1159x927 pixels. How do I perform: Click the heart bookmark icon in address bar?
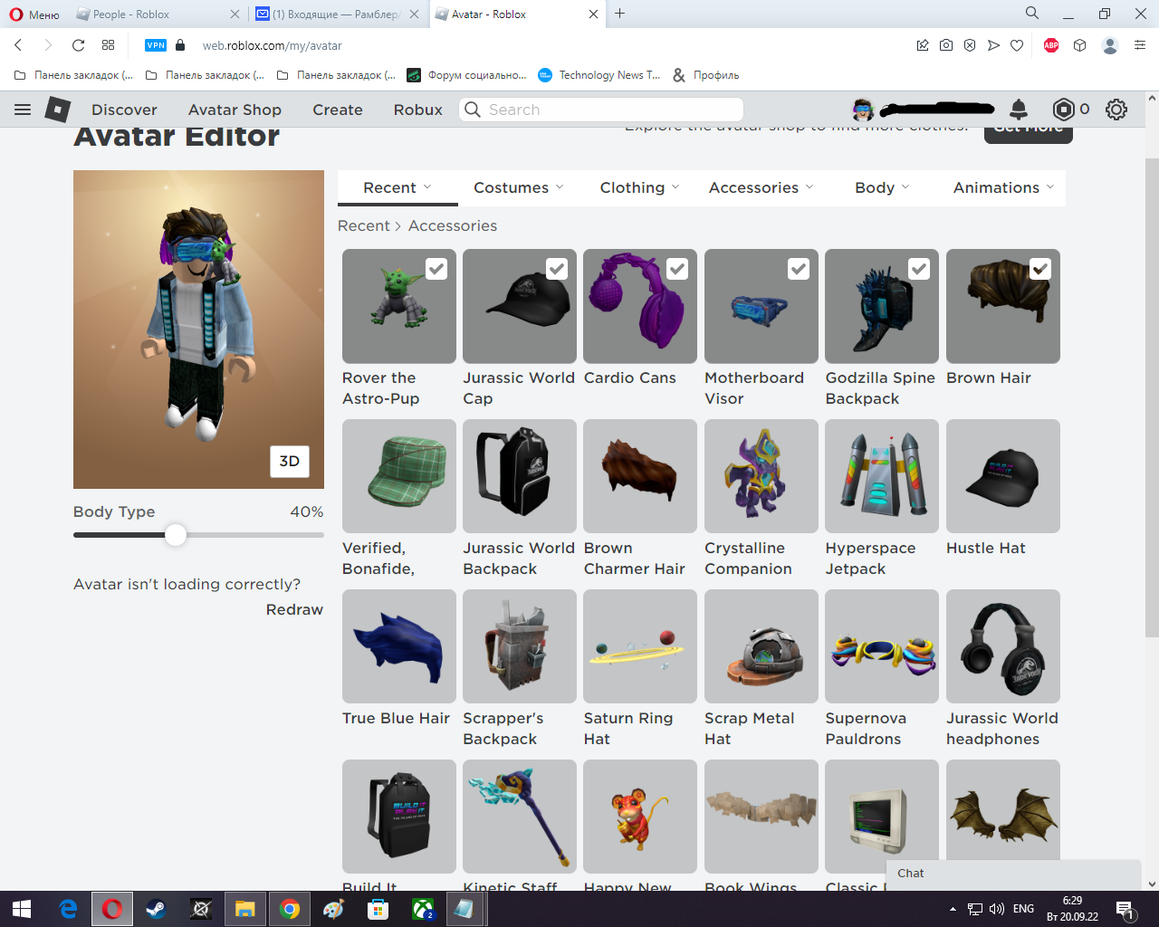tap(1017, 45)
